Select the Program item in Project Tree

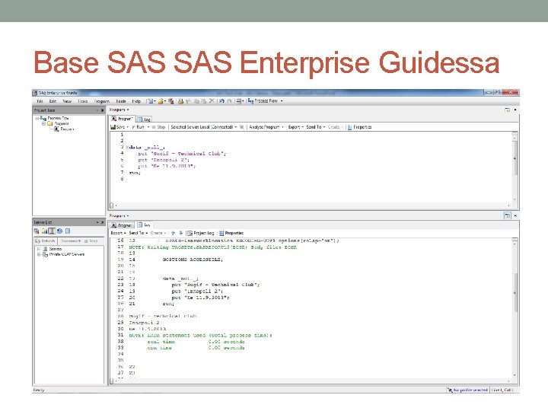pyautogui.click(x=64, y=129)
